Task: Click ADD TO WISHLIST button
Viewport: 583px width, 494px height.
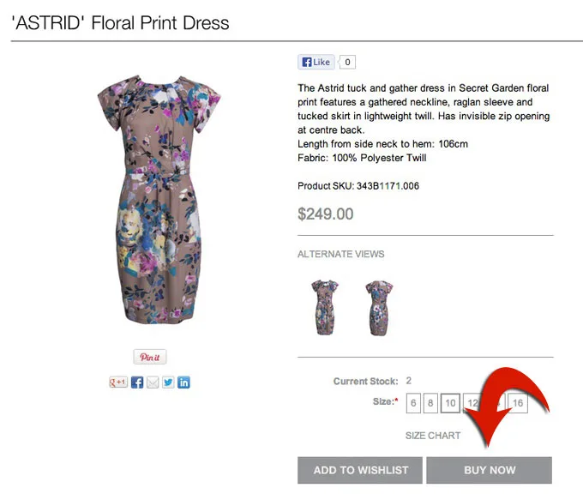Action: 360,470
